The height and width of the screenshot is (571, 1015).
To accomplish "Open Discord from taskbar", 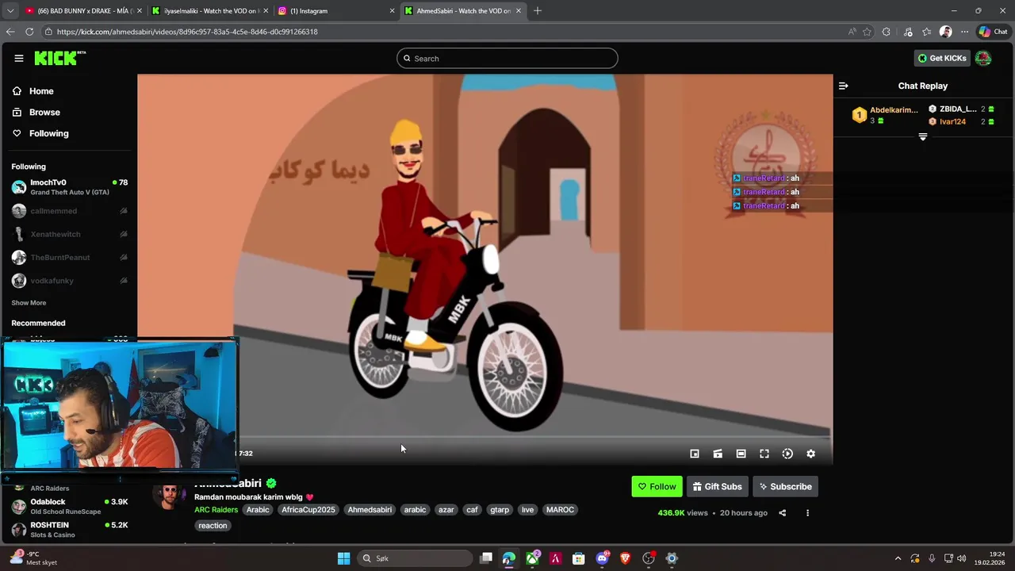I will 602,558.
